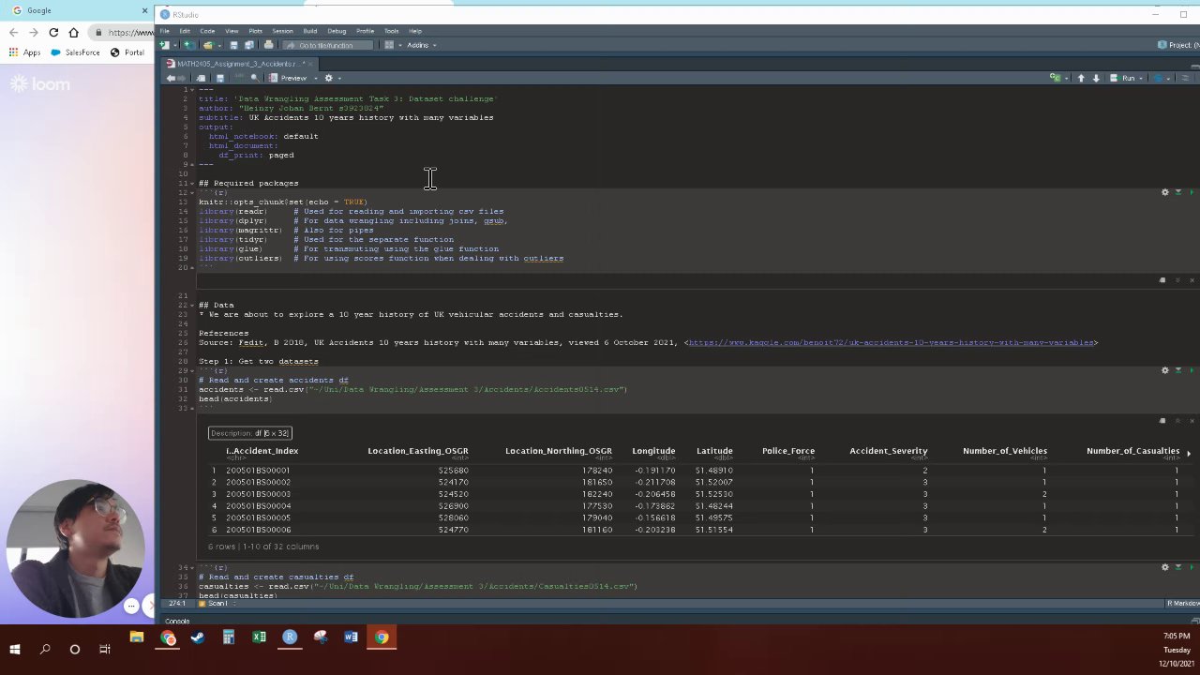Save the current R Markdown document

click(219, 78)
